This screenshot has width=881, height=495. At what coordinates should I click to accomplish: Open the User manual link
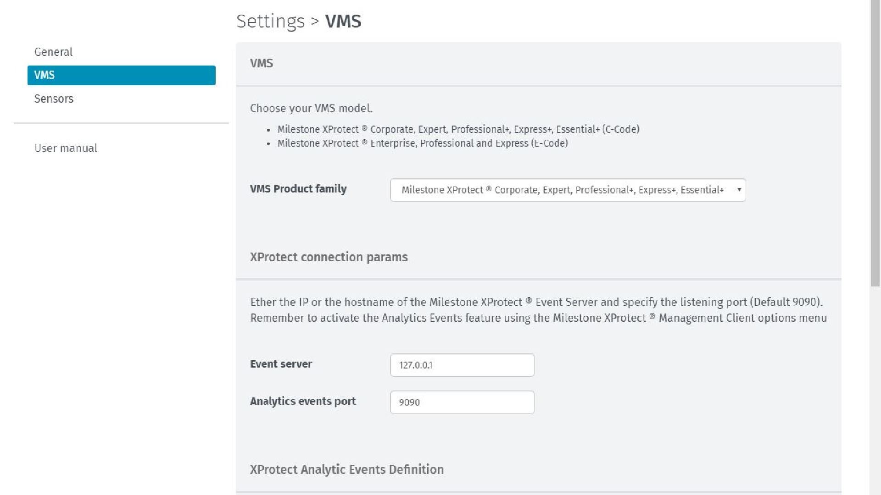tap(66, 148)
